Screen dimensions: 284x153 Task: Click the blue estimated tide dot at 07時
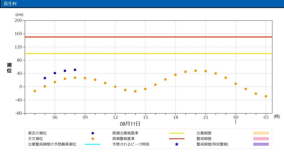[x=65, y=71]
